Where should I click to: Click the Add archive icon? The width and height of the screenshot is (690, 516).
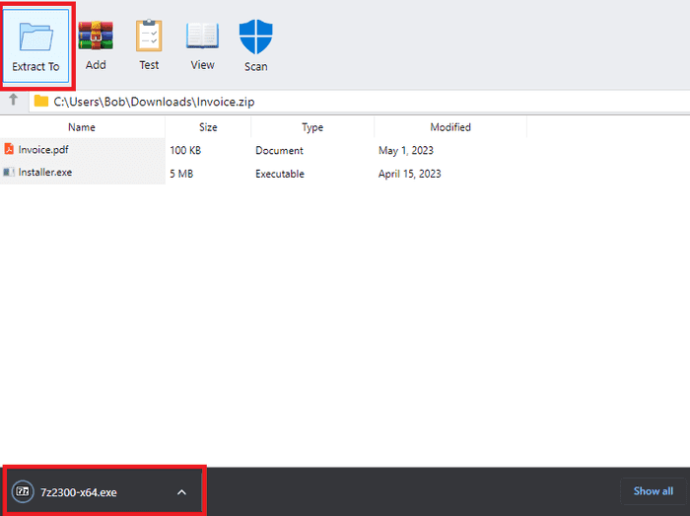[x=96, y=36]
